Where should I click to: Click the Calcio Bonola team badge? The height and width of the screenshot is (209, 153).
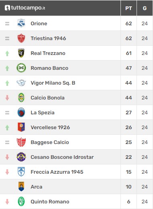pos(21,97)
